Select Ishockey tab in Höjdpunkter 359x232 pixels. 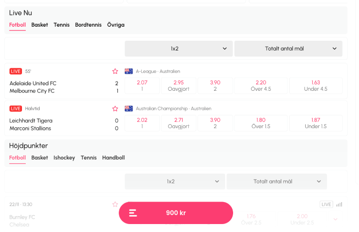click(x=64, y=158)
